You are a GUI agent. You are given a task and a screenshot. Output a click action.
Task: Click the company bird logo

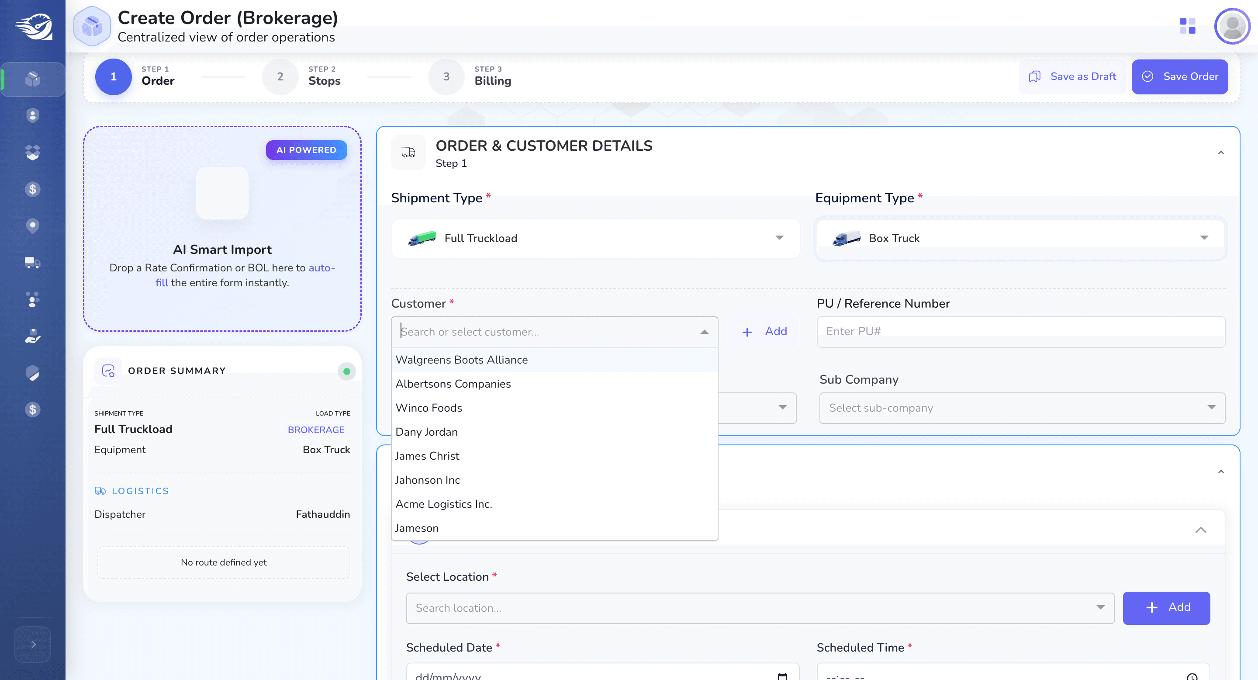pos(33,26)
